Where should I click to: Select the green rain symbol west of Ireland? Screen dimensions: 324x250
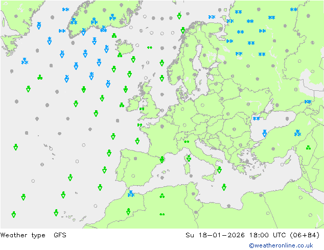(122, 105)
